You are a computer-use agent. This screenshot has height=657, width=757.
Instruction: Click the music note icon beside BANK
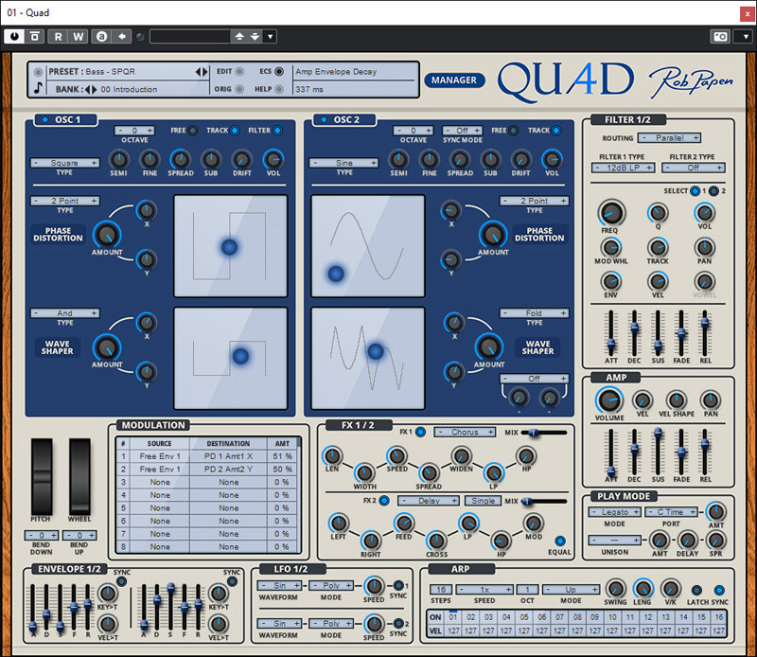coord(38,88)
